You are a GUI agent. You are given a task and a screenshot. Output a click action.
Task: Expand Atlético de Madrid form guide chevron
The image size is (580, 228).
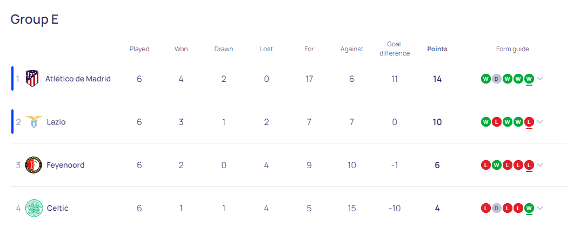click(x=540, y=79)
